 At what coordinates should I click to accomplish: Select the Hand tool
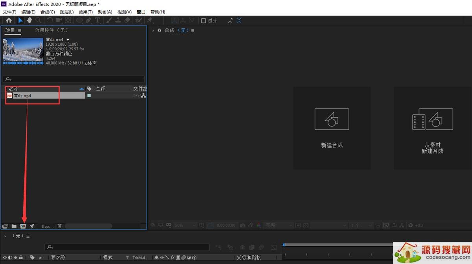pos(29,20)
